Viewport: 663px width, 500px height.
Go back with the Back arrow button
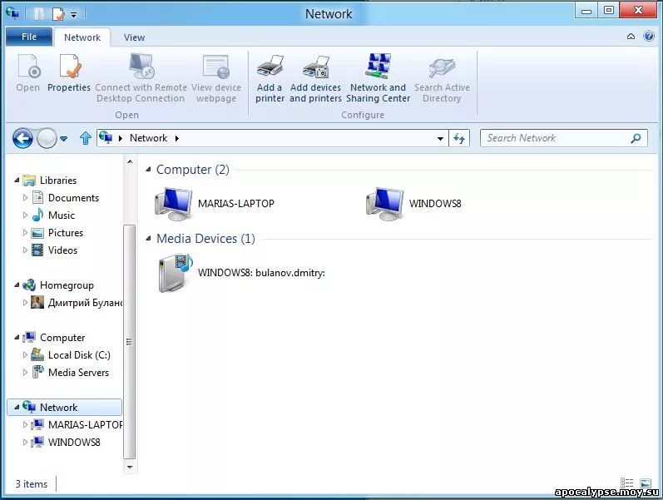pyautogui.click(x=22, y=138)
